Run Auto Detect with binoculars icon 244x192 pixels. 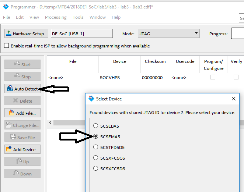pos(10,89)
